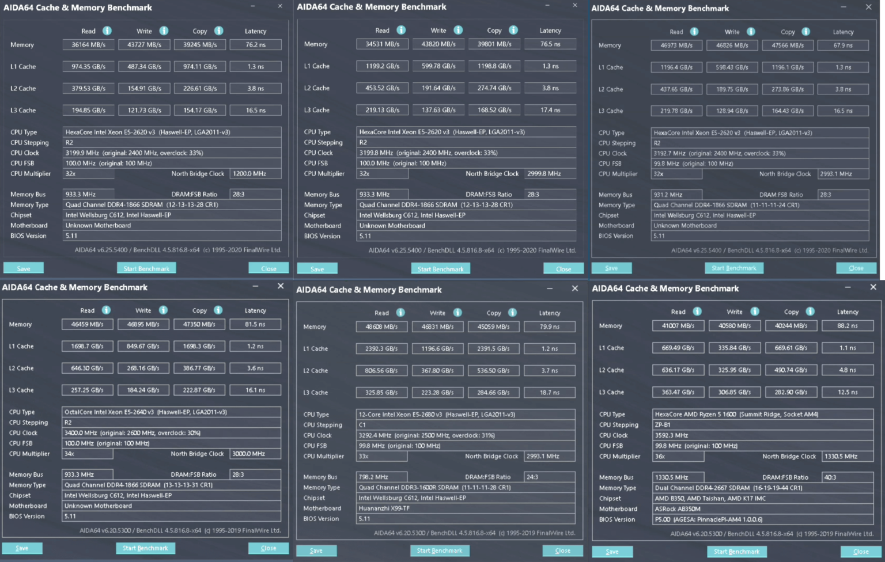Select Write info icon in 46973 MB/s window
The height and width of the screenshot is (562, 885).
coord(751,32)
